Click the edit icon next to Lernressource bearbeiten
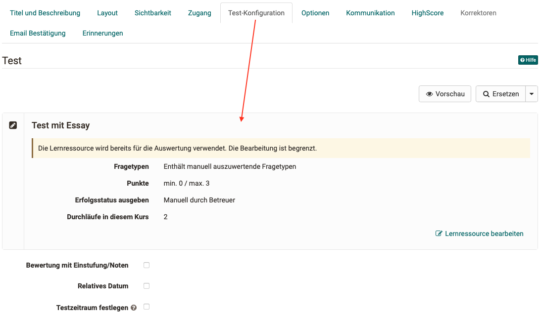 438,234
